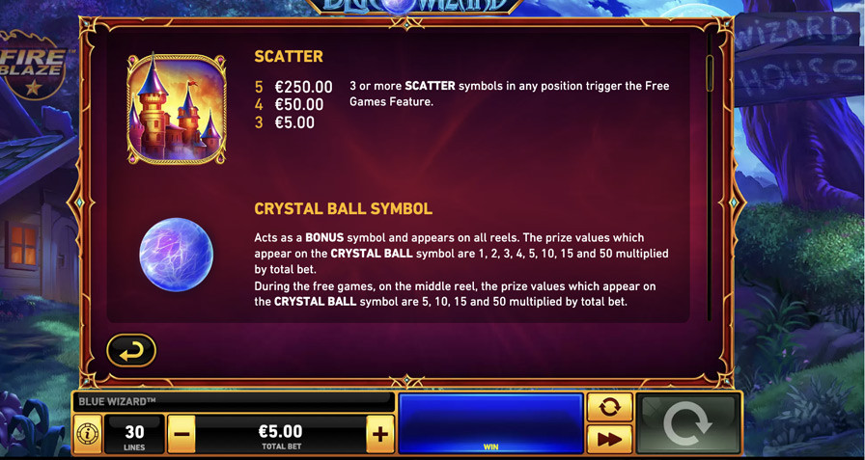
Task: Select the 30 Lines display
Action: pyautogui.click(x=134, y=434)
